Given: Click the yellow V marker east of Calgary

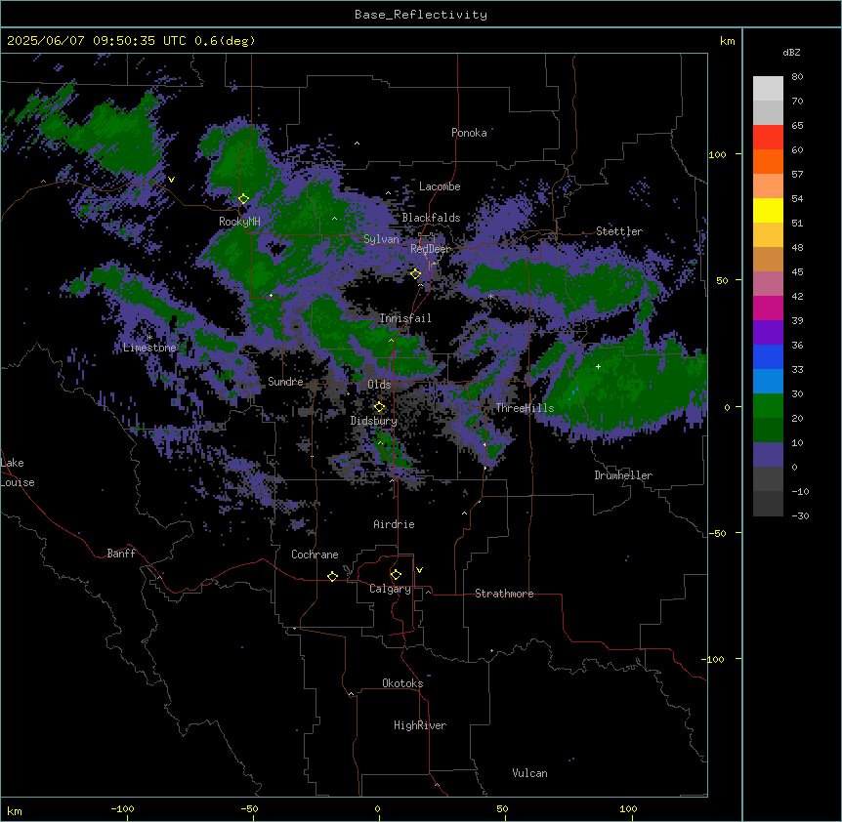Looking at the screenshot, I should pyautogui.click(x=419, y=570).
